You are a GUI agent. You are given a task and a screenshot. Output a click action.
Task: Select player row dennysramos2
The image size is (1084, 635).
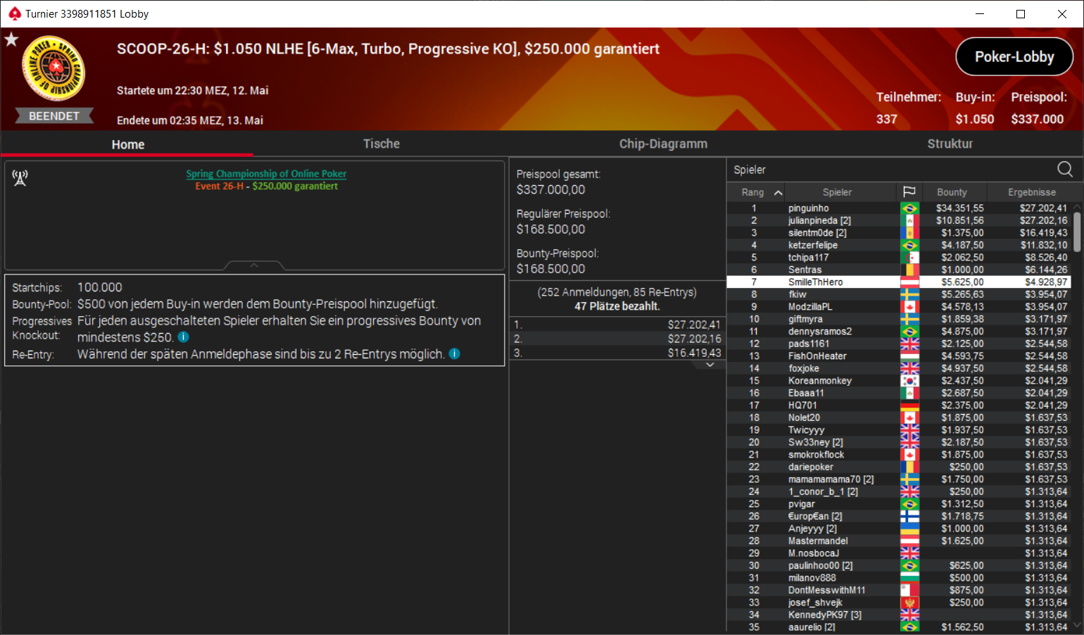[x=898, y=332]
